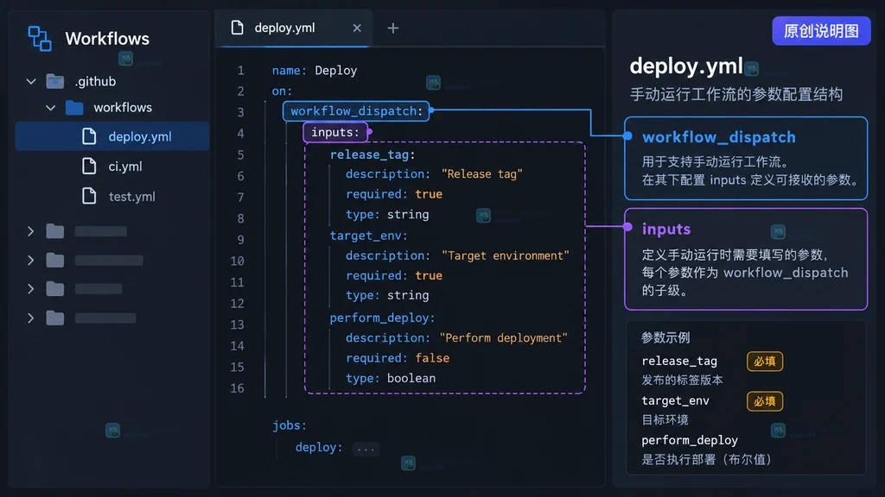Click the workflow_dispatch explanation card title
885x497 pixels.
tap(719, 137)
